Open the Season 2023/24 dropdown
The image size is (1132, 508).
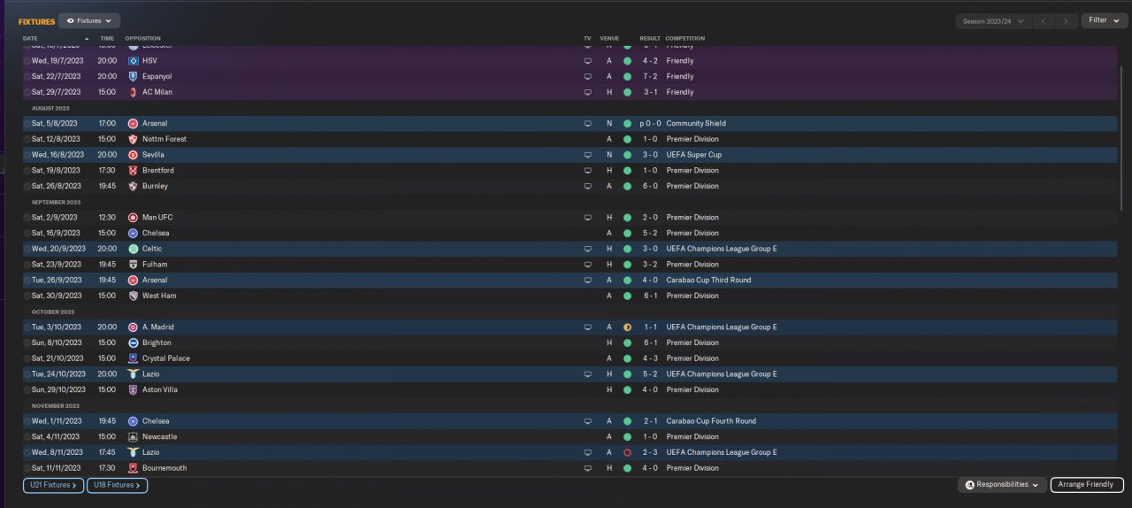coord(994,20)
